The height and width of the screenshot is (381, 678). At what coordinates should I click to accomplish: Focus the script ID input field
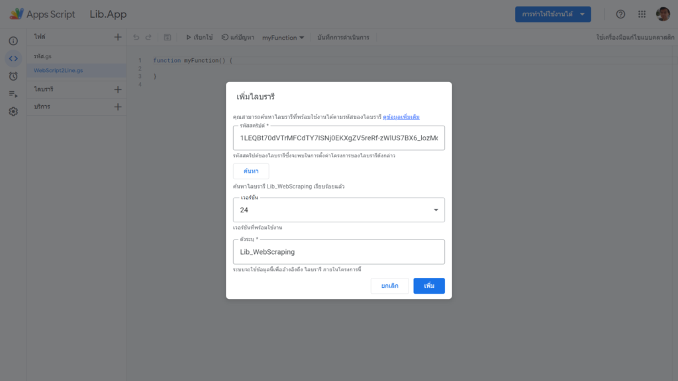338,138
